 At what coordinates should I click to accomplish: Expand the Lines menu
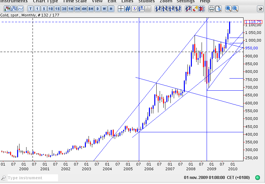[x=127, y=1]
